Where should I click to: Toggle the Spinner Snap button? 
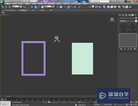coord(75,7)
